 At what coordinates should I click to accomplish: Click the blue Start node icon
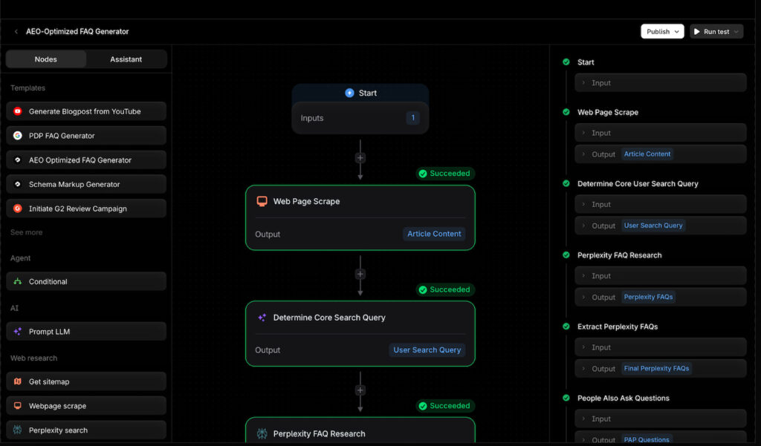tap(349, 93)
